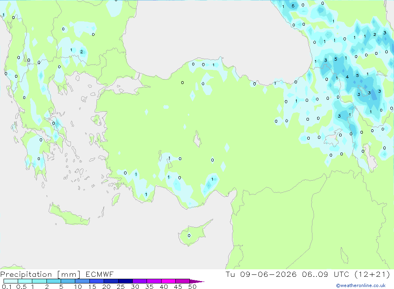Screen dimensions: 394x289
Task: Click the 0.1–0.5 mm legend color swatch
Action: [x=11, y=281]
